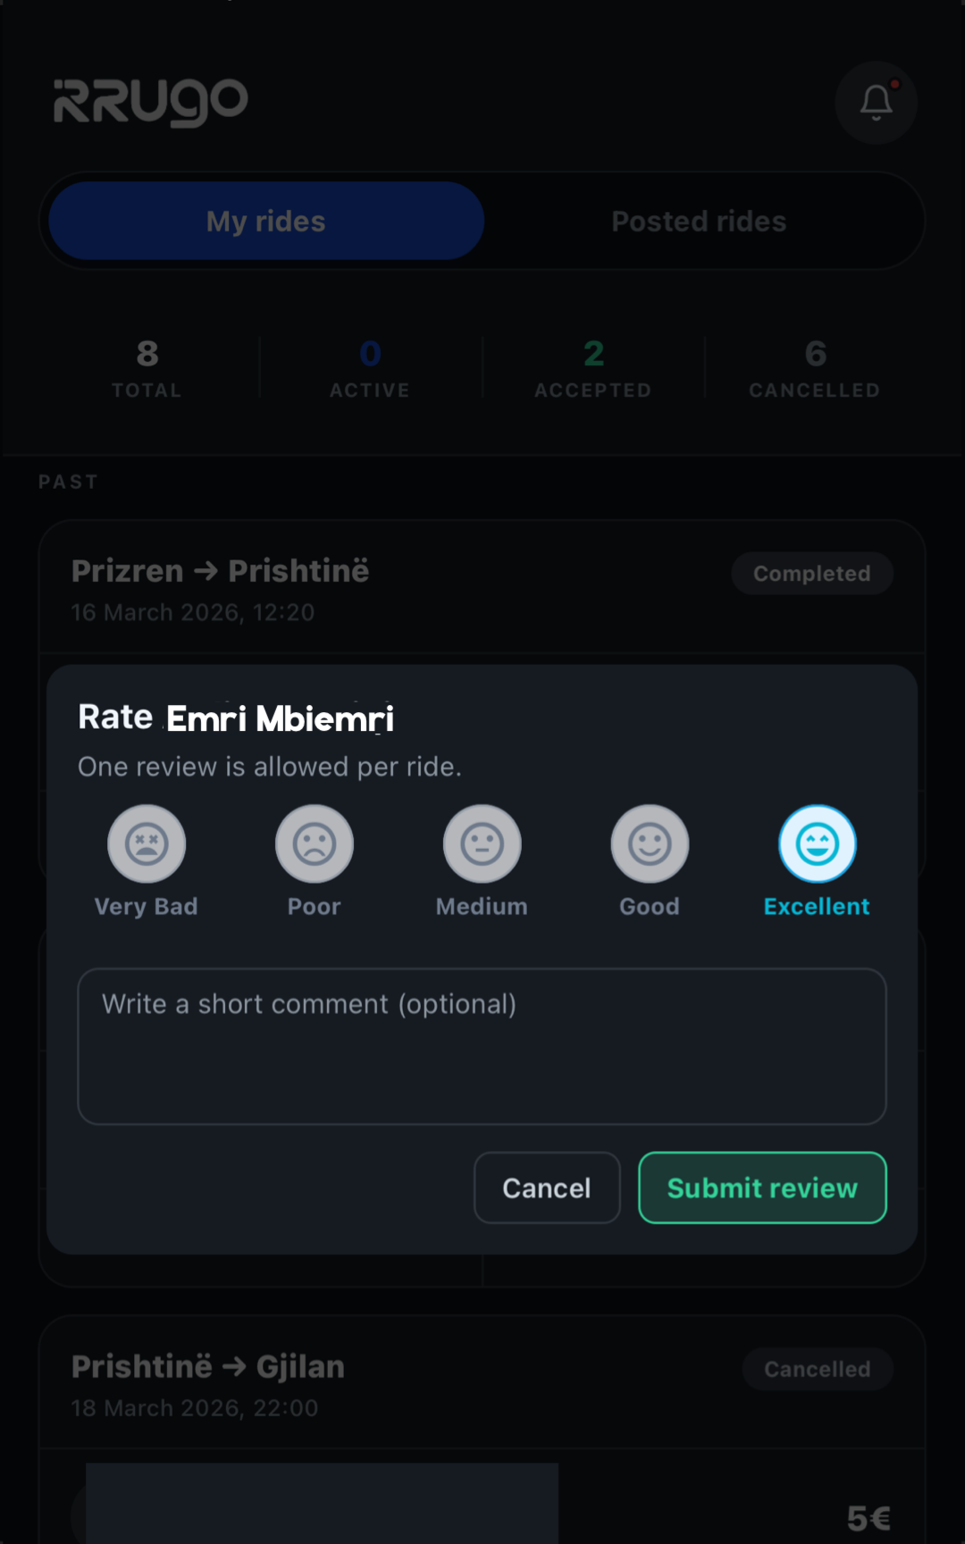The image size is (965, 1544).
Task: Click the Excellent rating label
Action: pos(817,906)
